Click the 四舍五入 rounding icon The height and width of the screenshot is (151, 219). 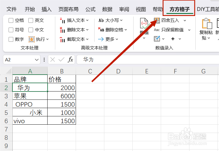coord(157,20)
